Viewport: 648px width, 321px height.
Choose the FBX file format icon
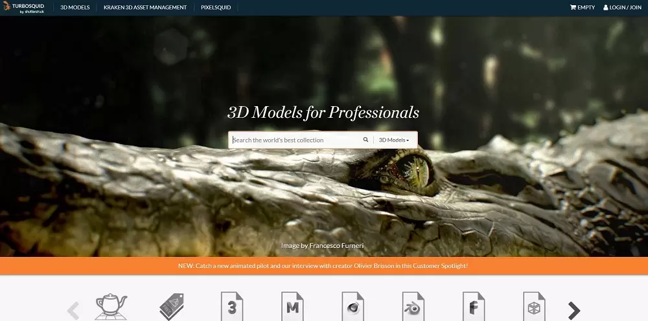(x=473, y=307)
